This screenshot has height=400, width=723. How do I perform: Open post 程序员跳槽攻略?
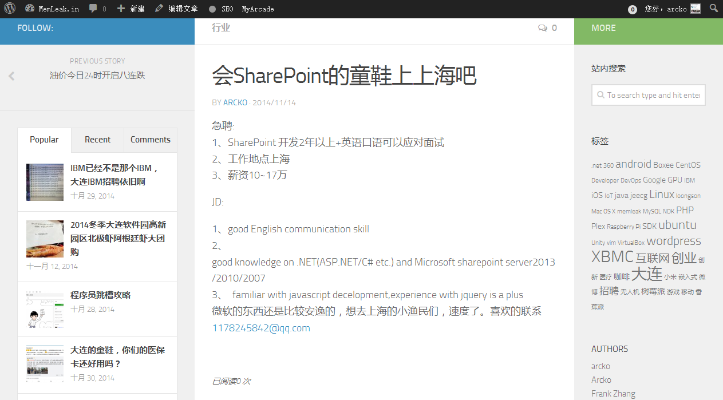(101, 295)
